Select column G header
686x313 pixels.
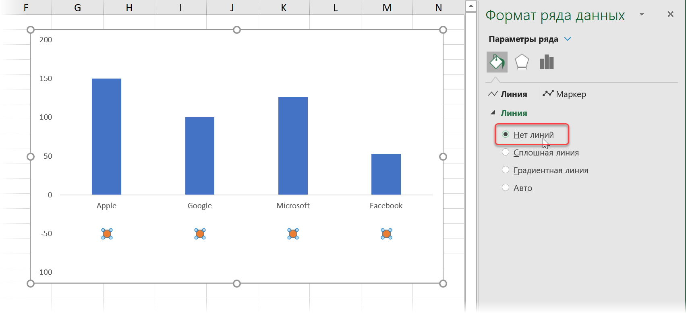pyautogui.click(x=77, y=8)
